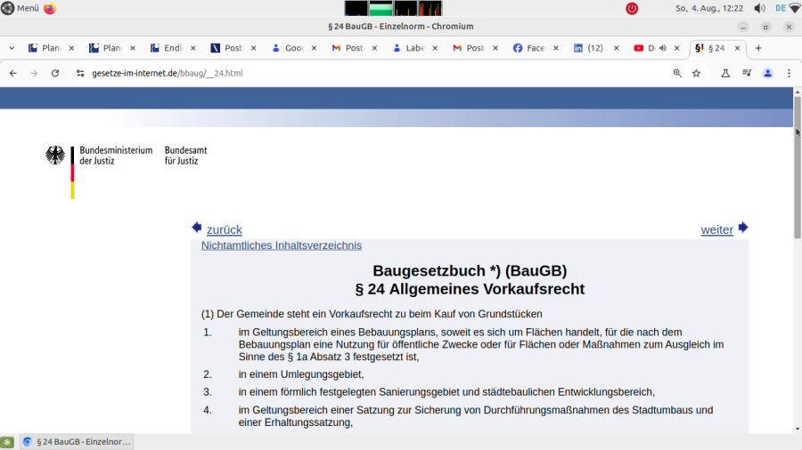Click the profile avatar icon

tap(768, 73)
